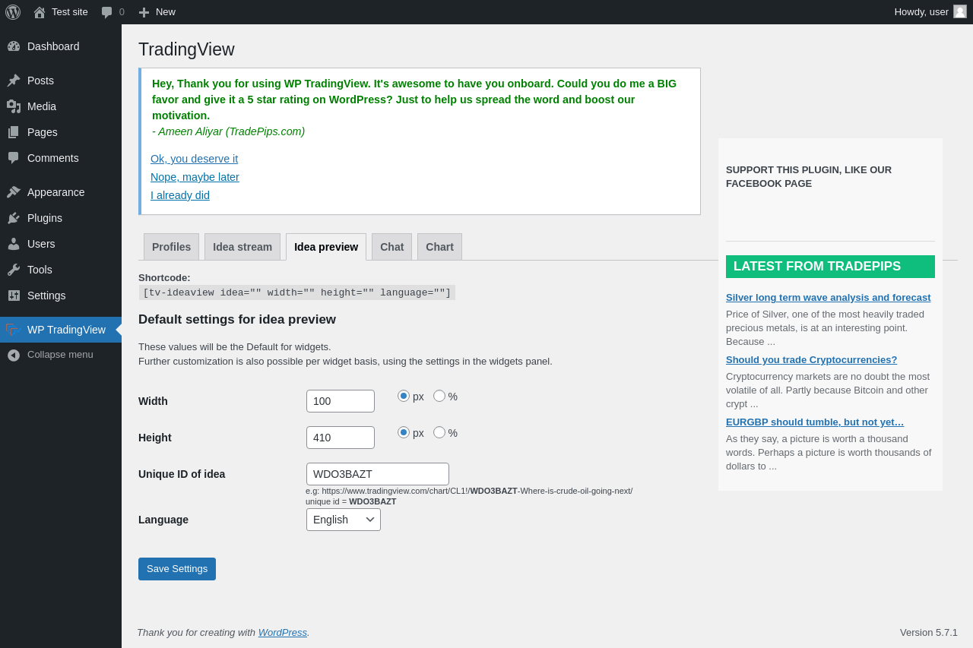Click the Posts pushpin icon
This screenshot has height=648, width=973.
tap(14, 81)
